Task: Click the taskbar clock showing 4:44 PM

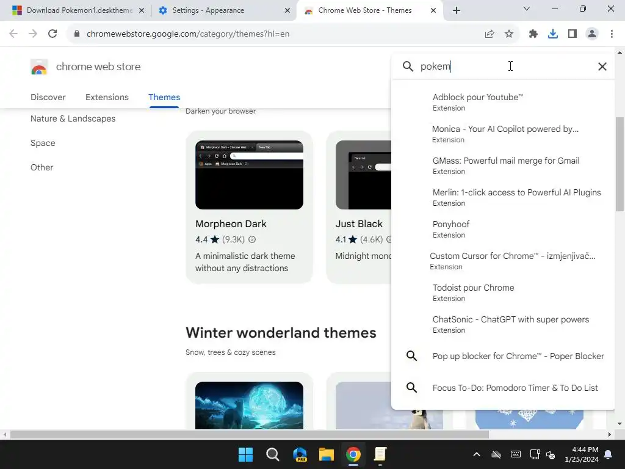Action: 581,454
